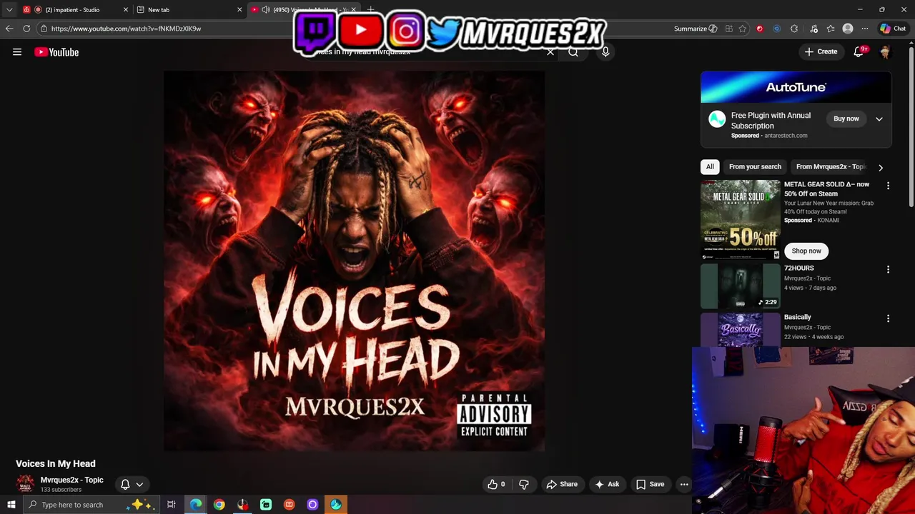Open options menu for 72HOURS video
Image resolution: width=915 pixels, height=514 pixels.
coord(888,270)
